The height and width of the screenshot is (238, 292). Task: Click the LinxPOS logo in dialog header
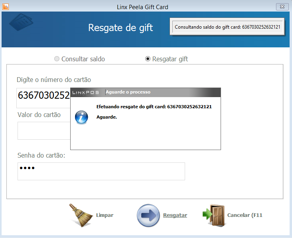click(x=85, y=92)
